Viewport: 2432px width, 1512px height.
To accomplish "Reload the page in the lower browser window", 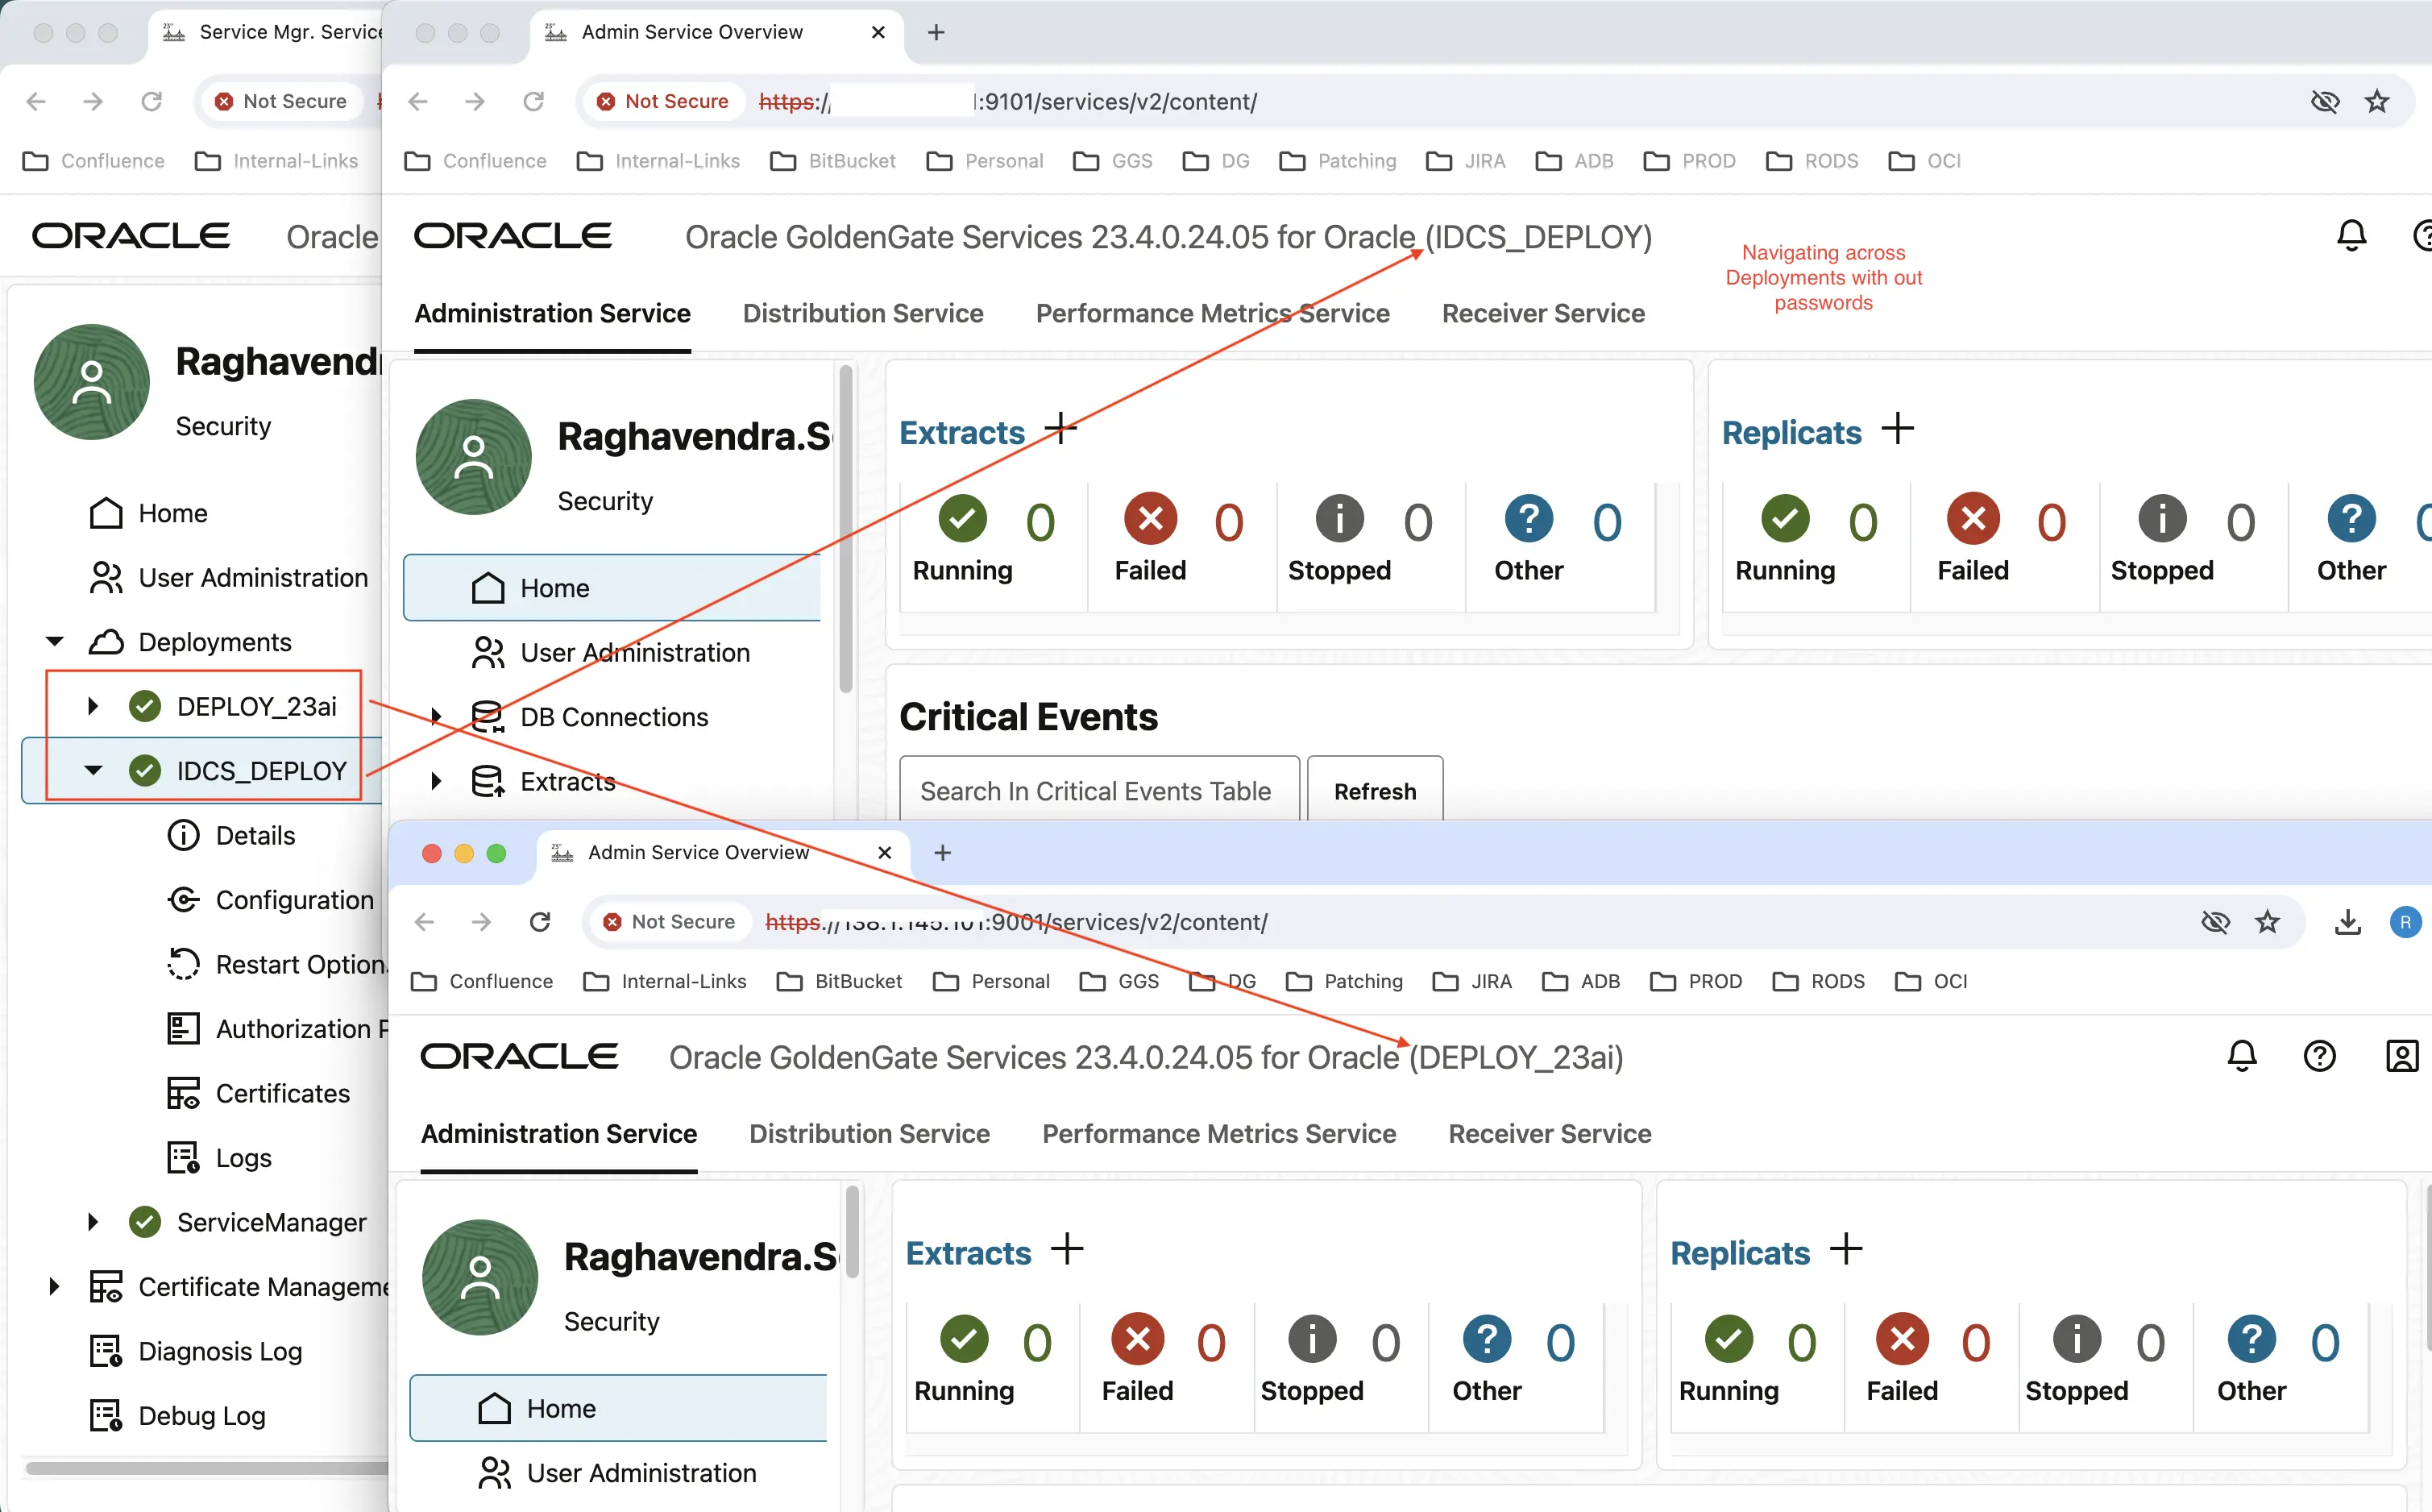I will pos(540,922).
